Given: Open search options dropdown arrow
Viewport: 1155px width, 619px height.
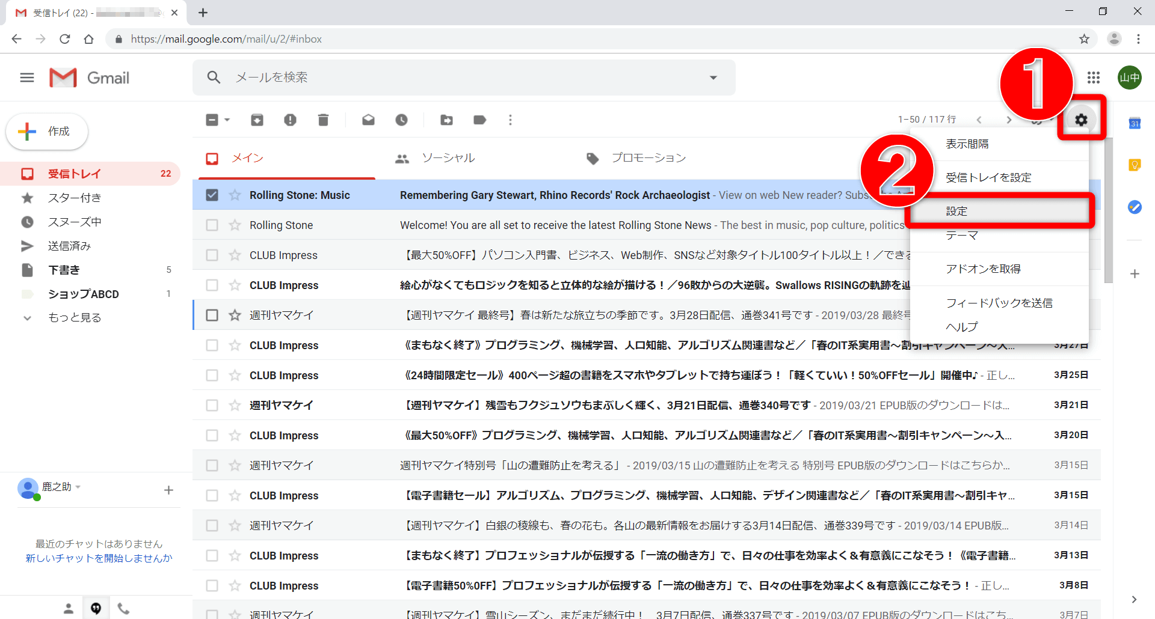Looking at the screenshot, I should (713, 78).
